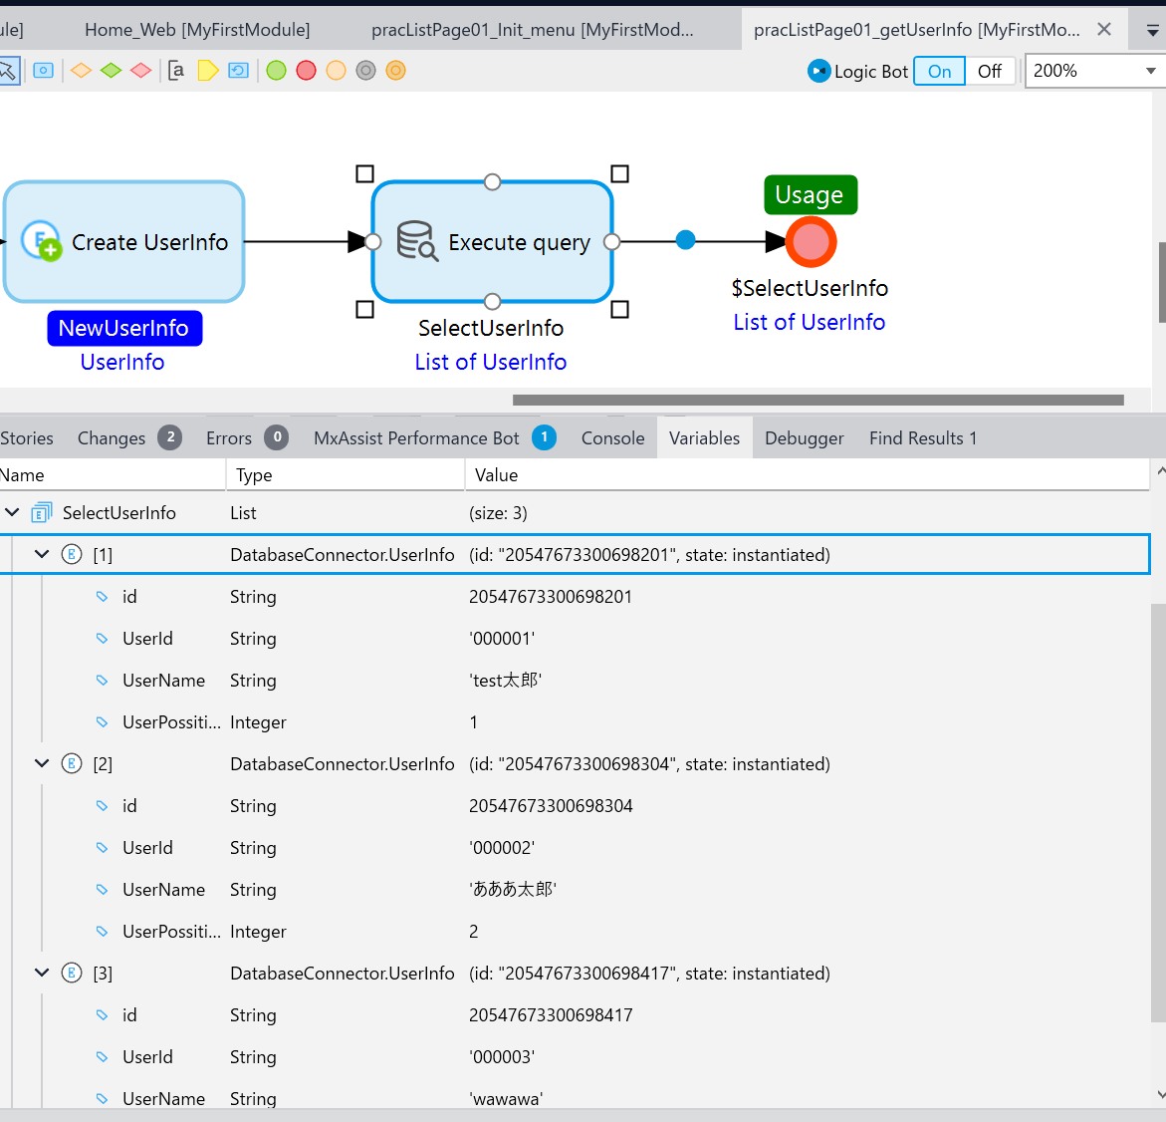Click the NewUserInfo variable label
This screenshot has height=1122, width=1166.
tap(123, 329)
